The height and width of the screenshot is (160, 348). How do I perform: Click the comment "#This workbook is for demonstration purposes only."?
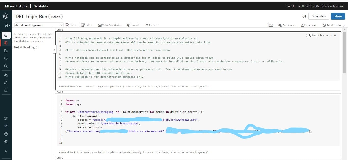(105, 77)
